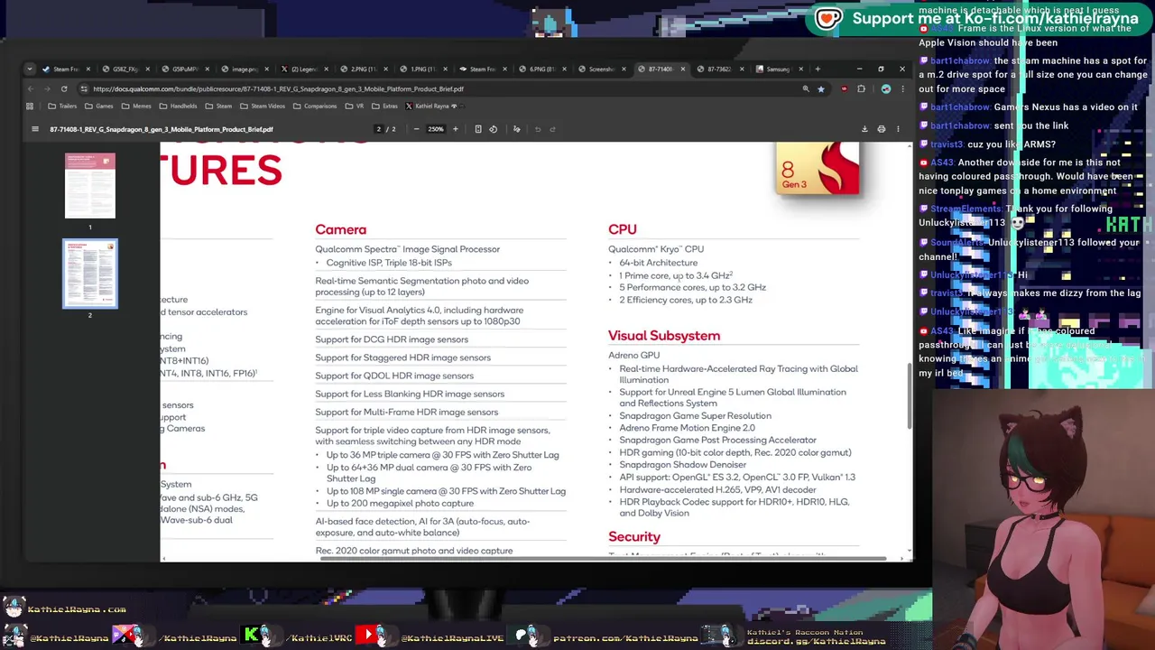The image size is (1155, 650).
Task: Click the PDF vertical scrollbar thumb
Action: (910, 395)
